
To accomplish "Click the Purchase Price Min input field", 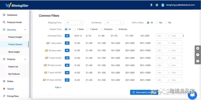I will point(162,36).
